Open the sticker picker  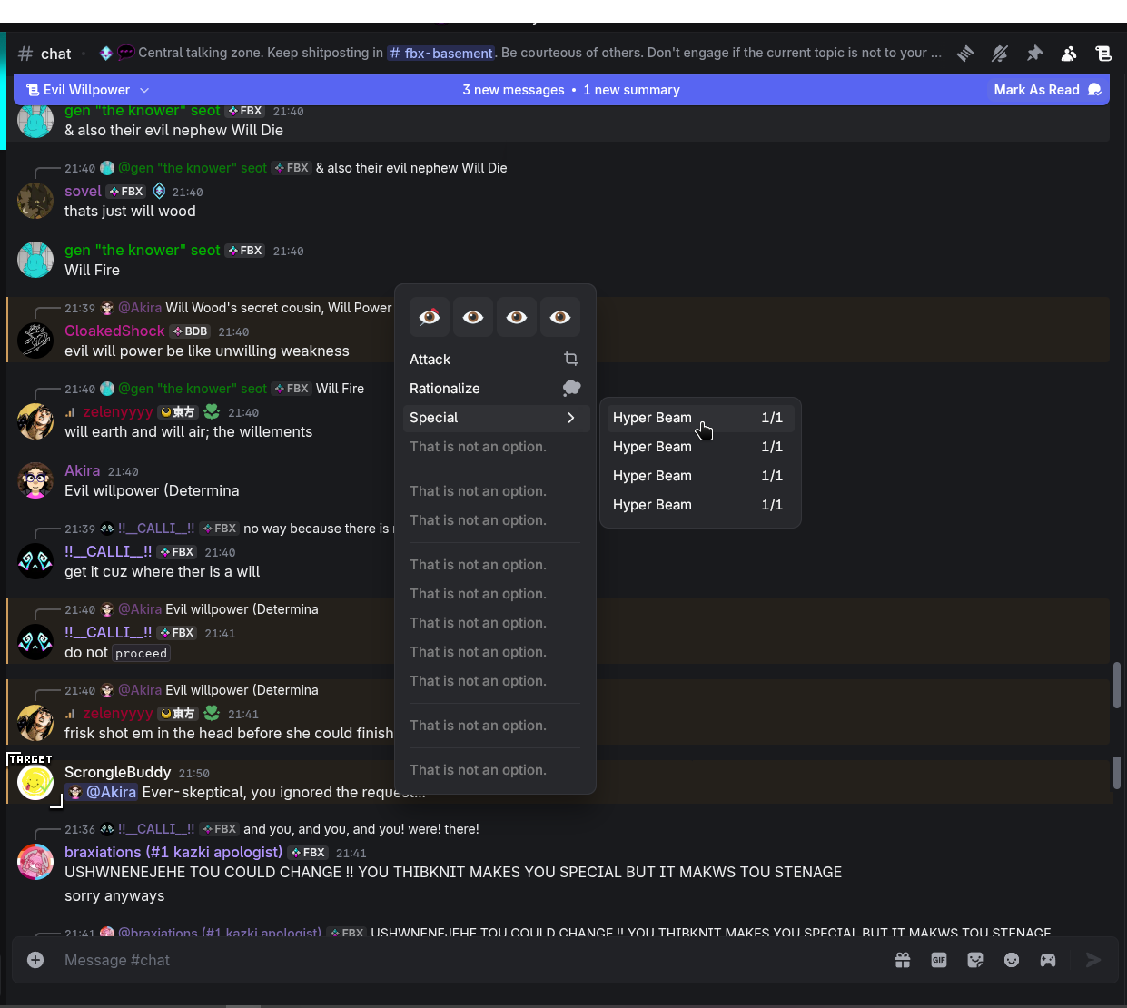click(x=975, y=960)
